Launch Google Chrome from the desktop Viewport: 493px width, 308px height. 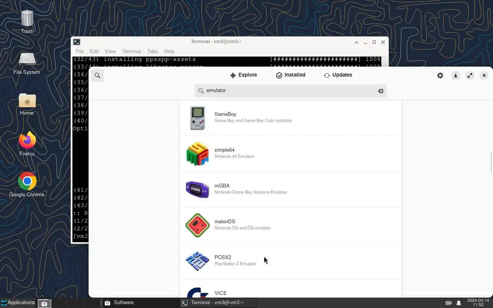pos(27,185)
